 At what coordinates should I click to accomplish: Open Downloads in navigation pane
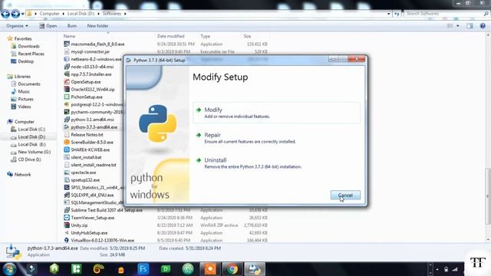coord(28,46)
